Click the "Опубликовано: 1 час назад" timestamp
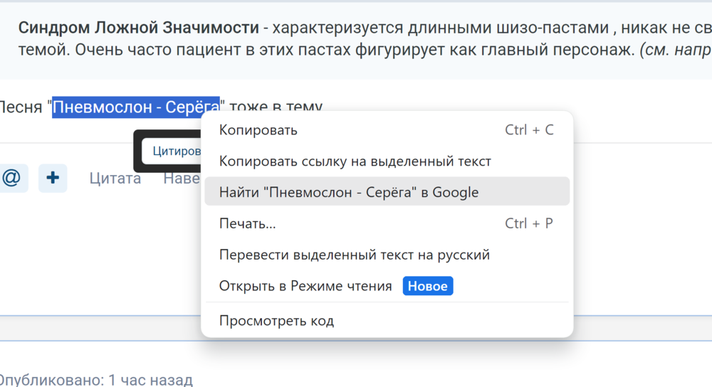Screen dimensions: 712x387 tap(95, 380)
